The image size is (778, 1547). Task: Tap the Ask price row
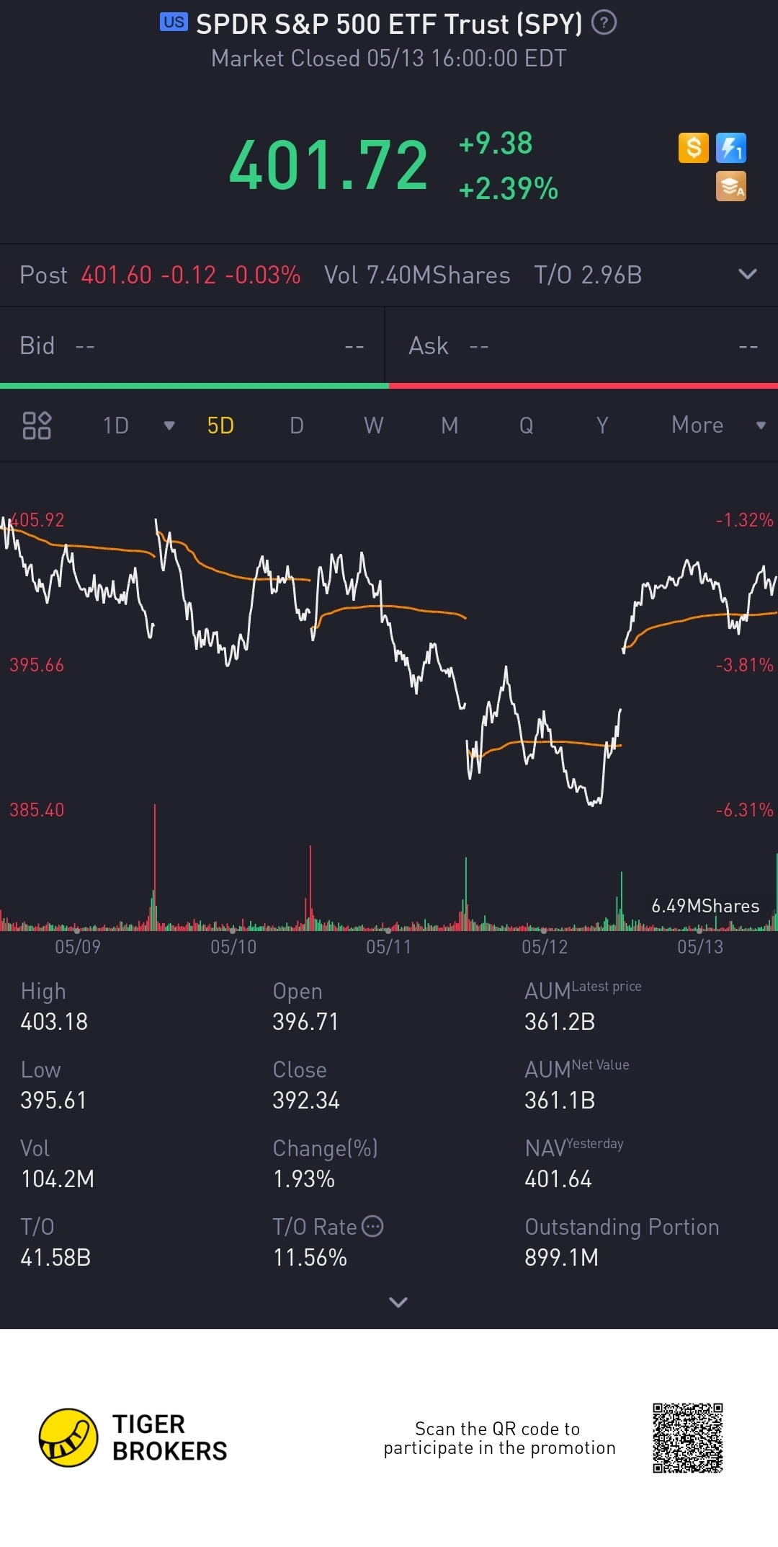pyautogui.click(x=582, y=346)
